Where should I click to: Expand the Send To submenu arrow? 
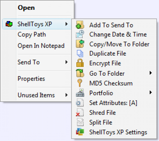point(66,62)
